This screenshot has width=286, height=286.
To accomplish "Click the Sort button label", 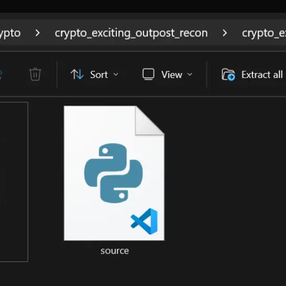I will click(99, 75).
